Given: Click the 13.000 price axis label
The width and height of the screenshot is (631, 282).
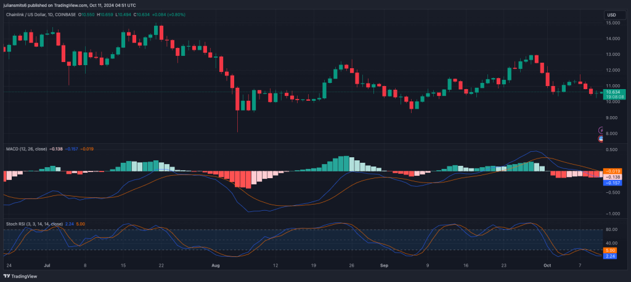Looking at the screenshot, I should 612,55.
